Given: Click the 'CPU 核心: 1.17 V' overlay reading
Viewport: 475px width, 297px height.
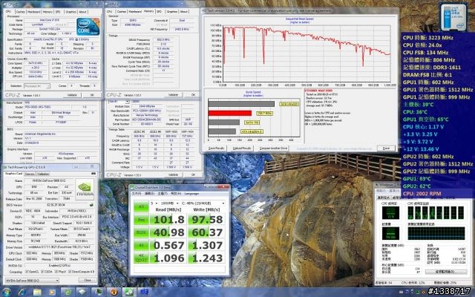Looking at the screenshot, I should 423,127.
